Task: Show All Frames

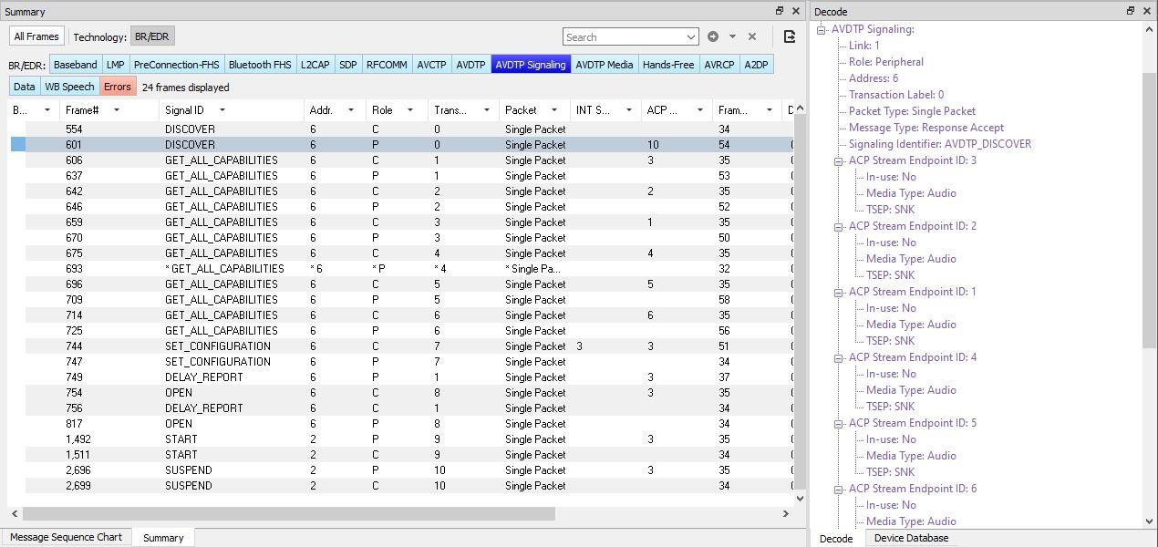Action: coord(36,36)
